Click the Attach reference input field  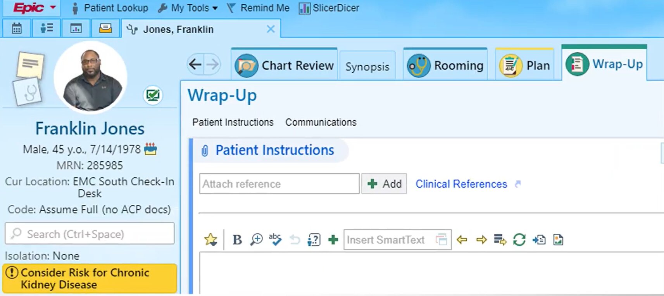pos(279,184)
